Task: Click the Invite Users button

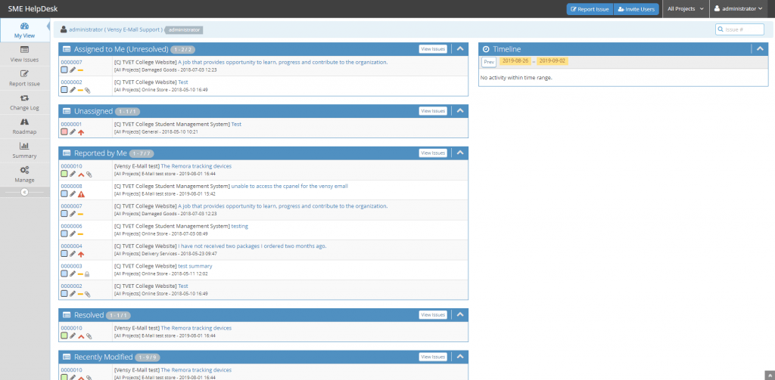Action: [636, 9]
